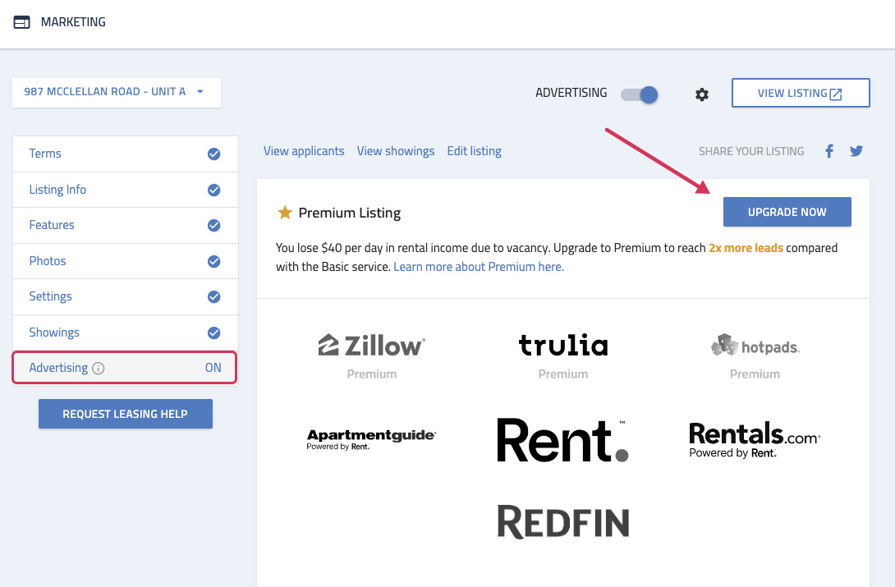Click the Features completed checkmark

pos(214,225)
